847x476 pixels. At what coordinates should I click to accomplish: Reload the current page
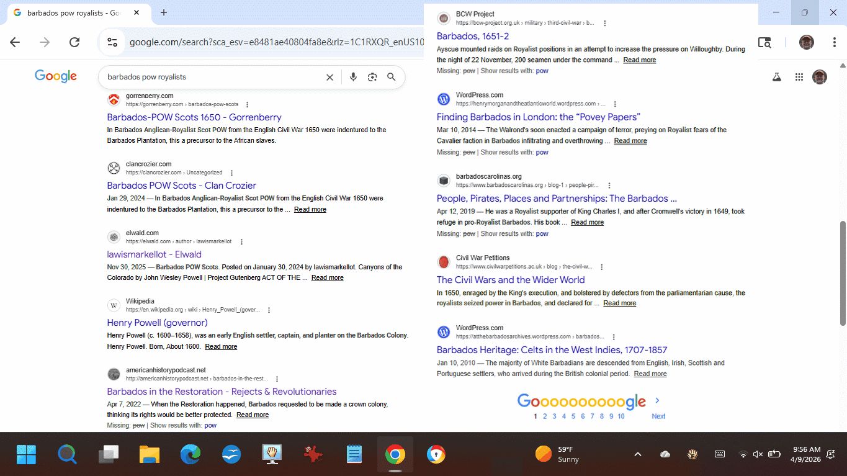pos(74,42)
